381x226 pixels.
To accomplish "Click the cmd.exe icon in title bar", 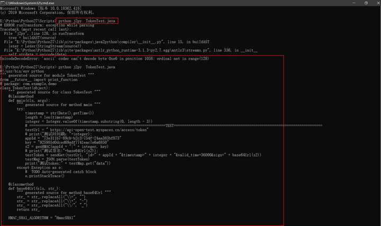I will tap(3, 3).
